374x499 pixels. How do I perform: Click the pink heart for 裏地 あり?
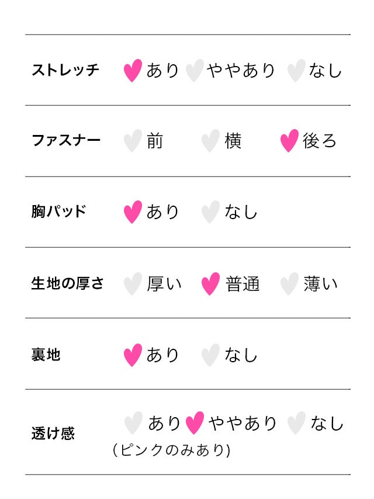pyautogui.click(x=133, y=355)
